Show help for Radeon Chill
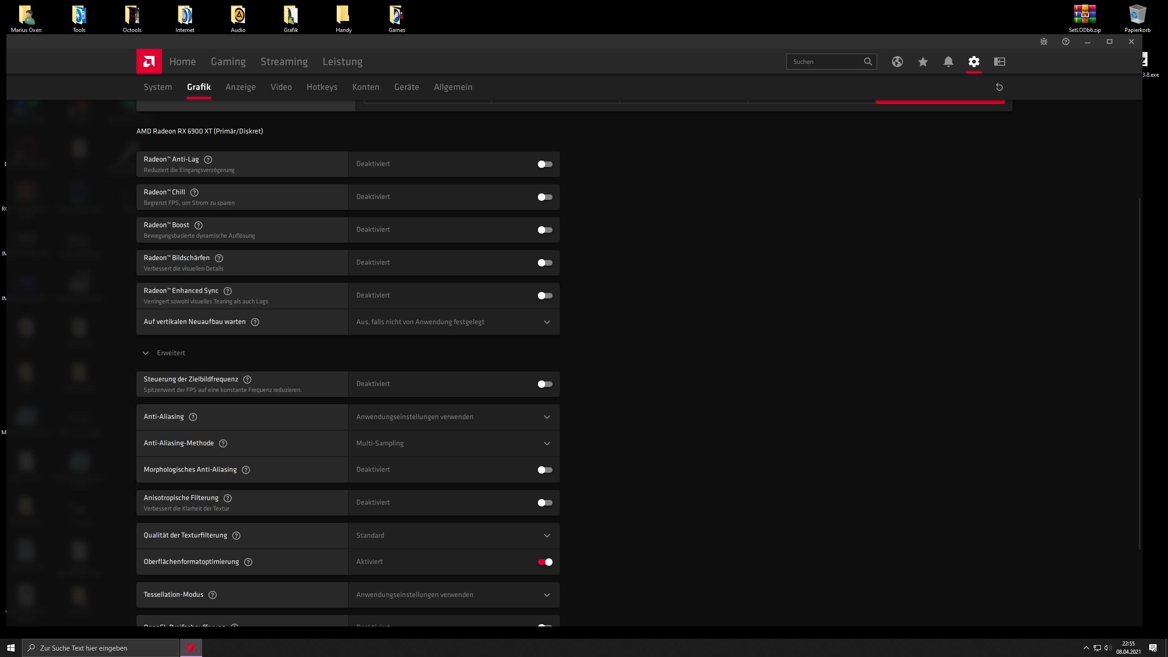This screenshot has height=657, width=1168. click(x=194, y=193)
